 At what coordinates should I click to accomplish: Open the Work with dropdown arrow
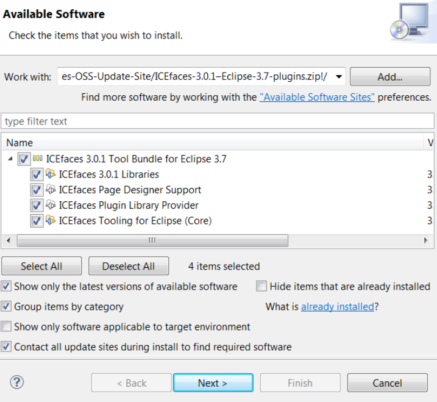(339, 77)
